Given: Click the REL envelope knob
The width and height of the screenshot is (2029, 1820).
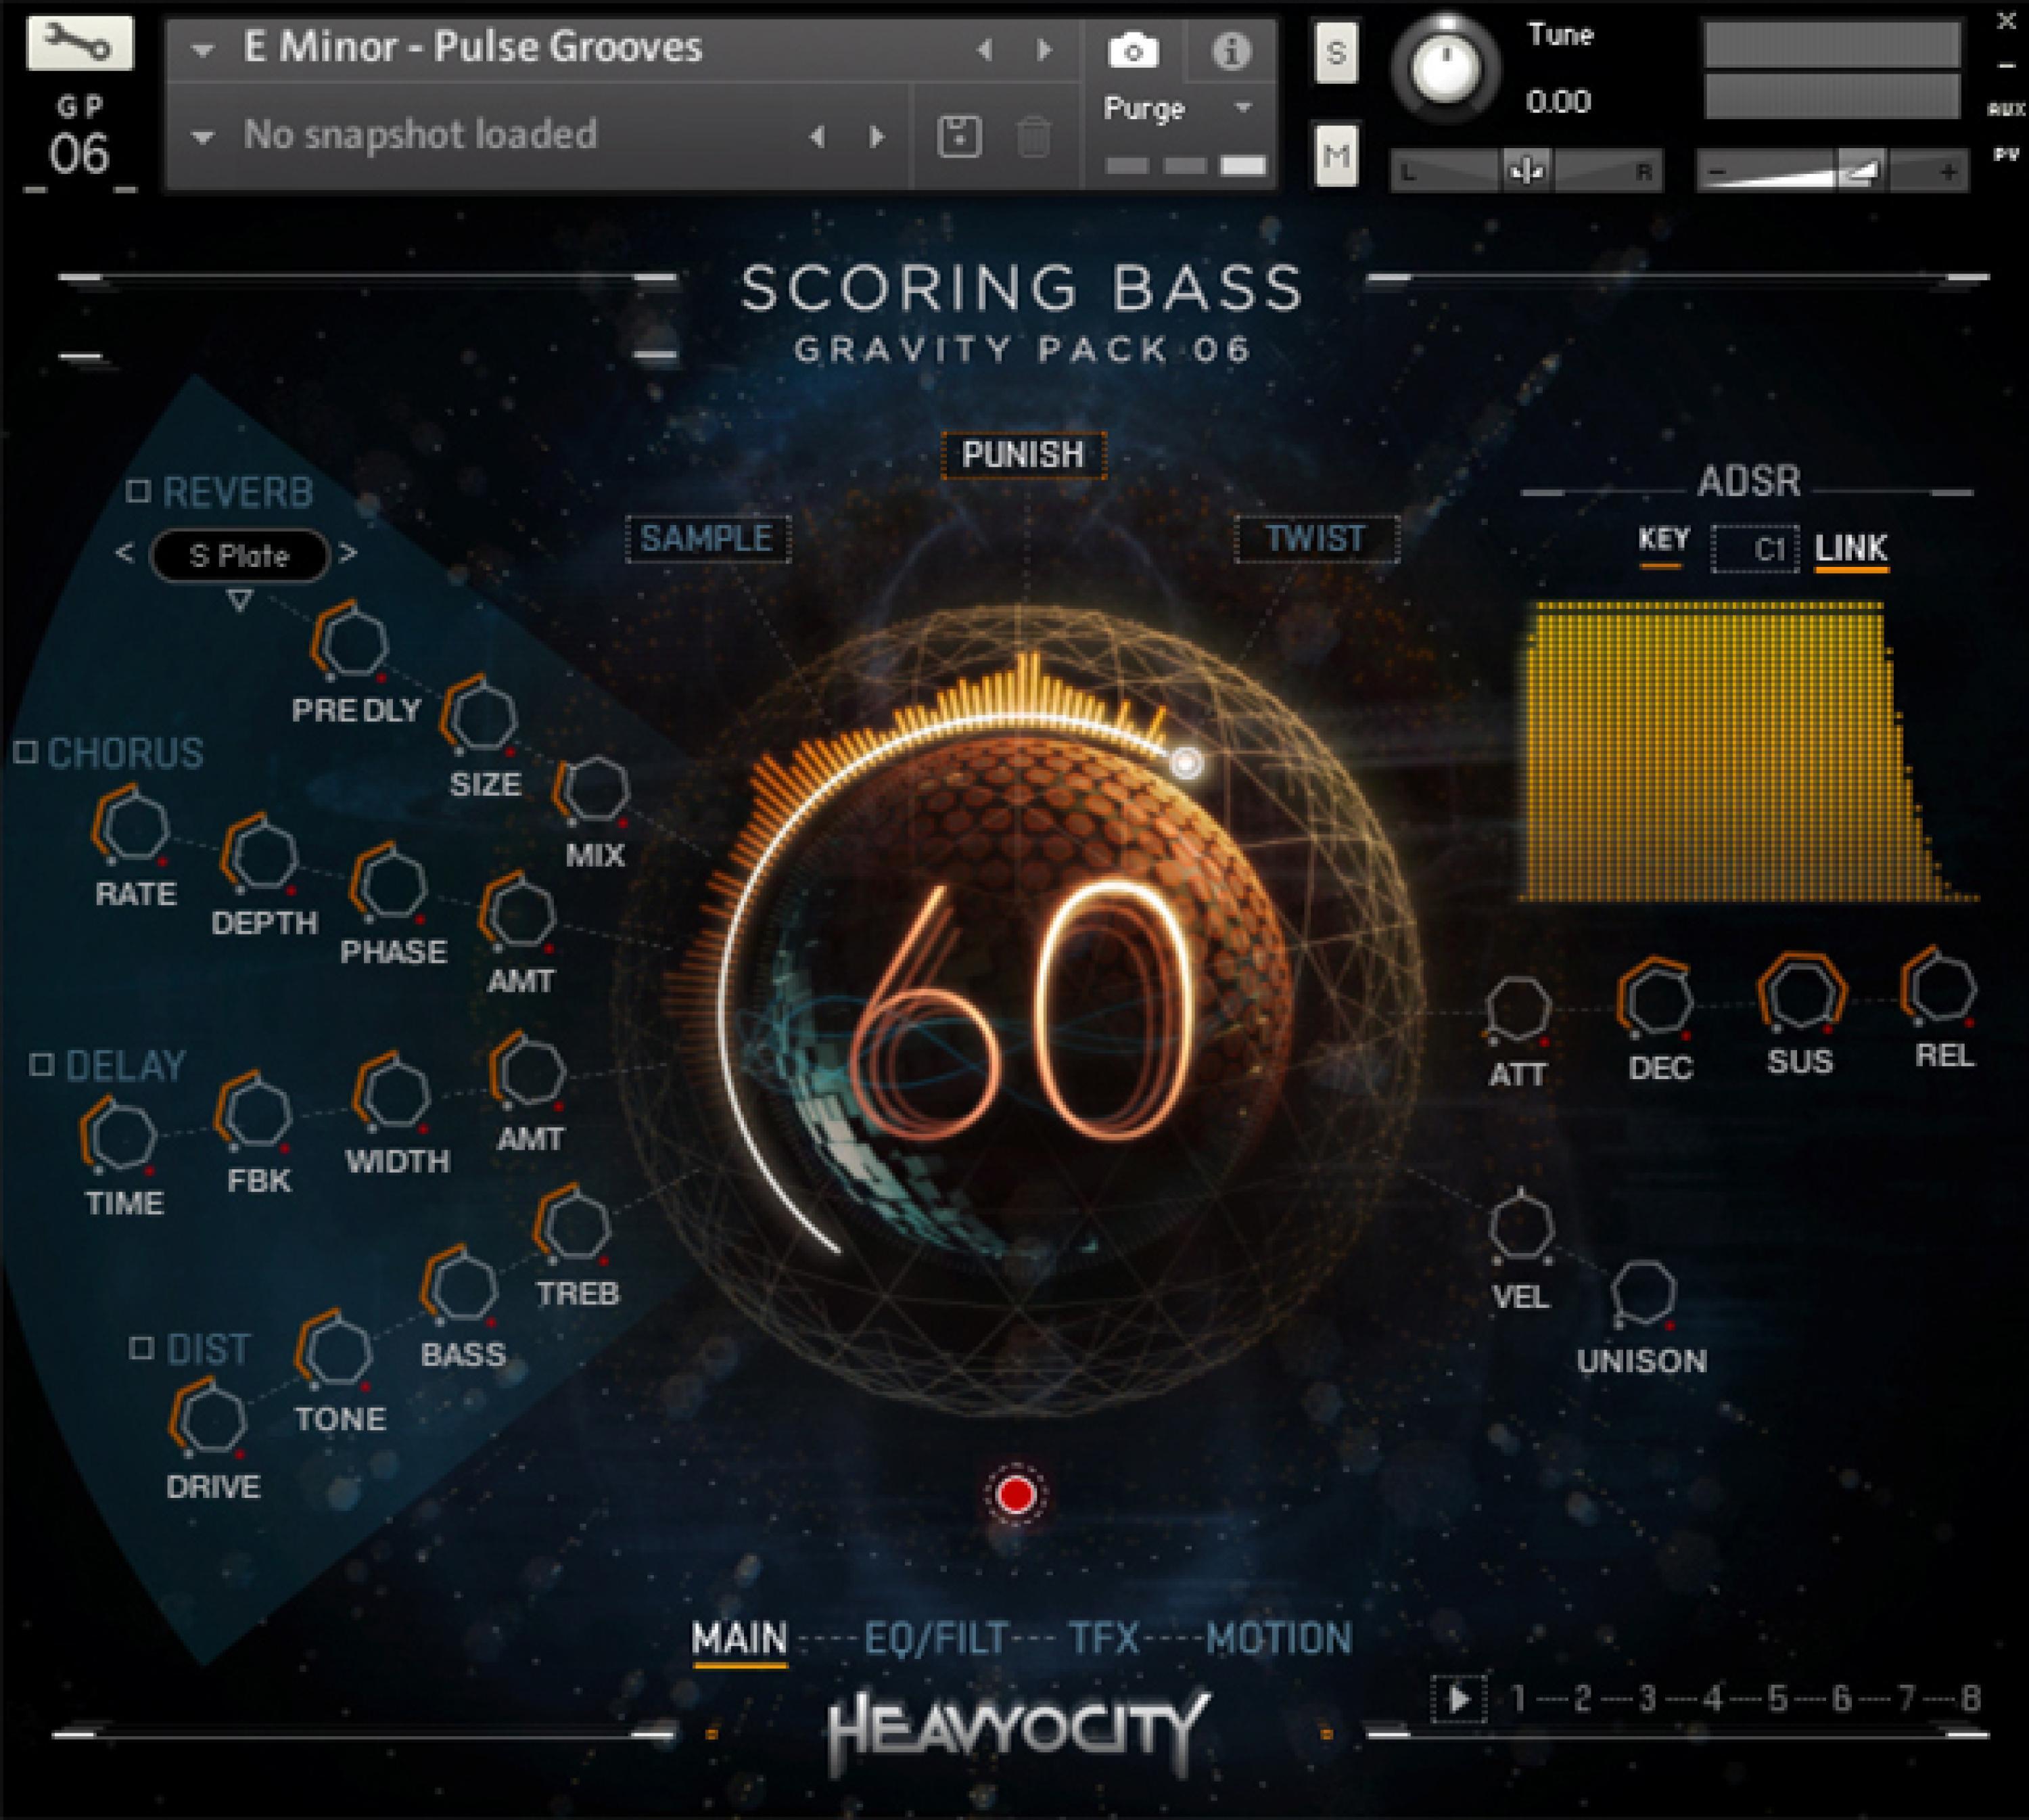Looking at the screenshot, I should point(1940,987).
